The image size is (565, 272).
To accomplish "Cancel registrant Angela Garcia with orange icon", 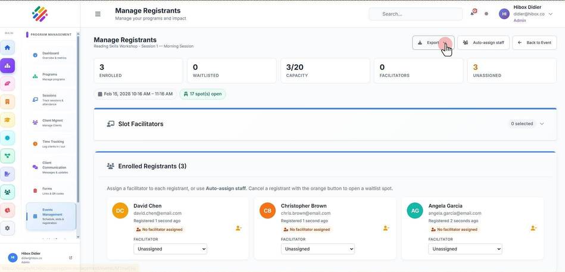I will coord(533,228).
